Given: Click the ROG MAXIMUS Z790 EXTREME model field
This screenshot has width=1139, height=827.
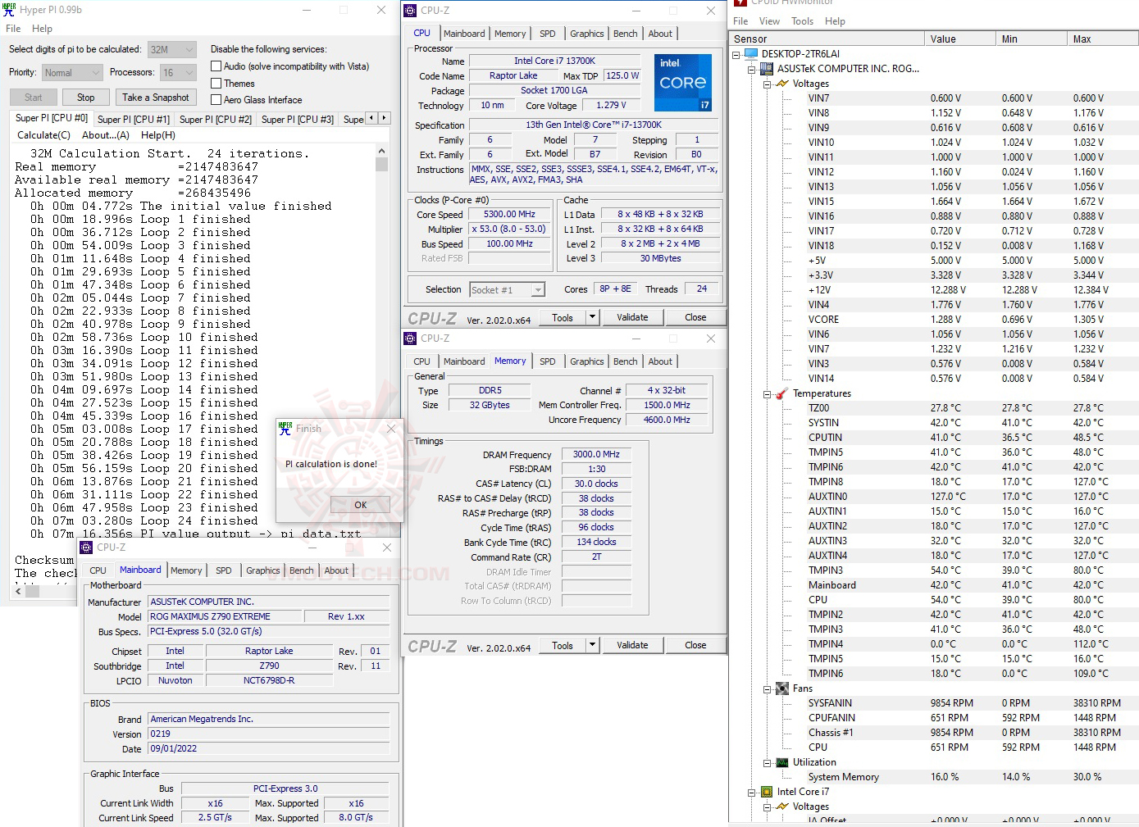Looking at the screenshot, I should (x=224, y=616).
